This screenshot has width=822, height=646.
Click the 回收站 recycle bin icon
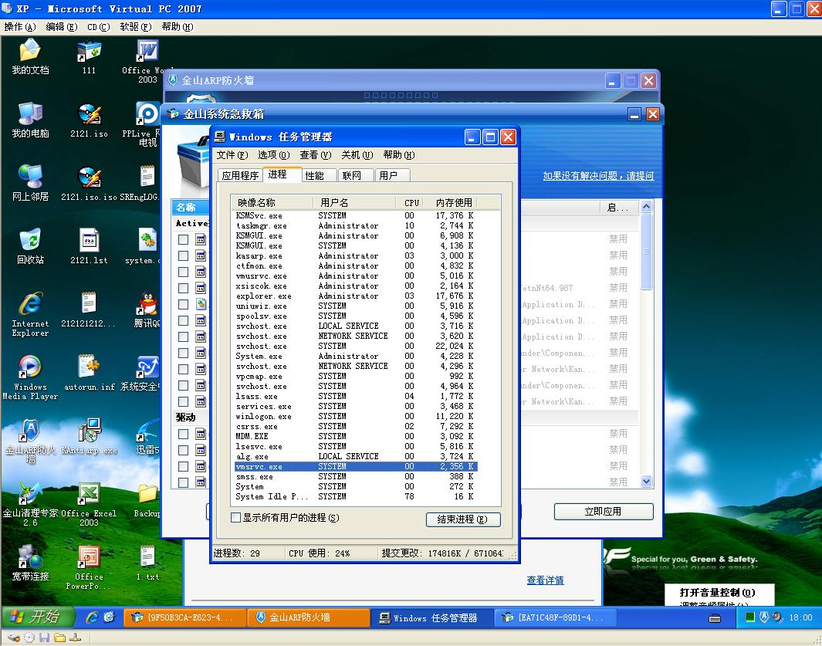pos(30,246)
